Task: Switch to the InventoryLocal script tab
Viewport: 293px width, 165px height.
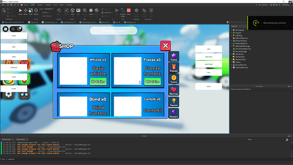Action: (x=68, y=22)
